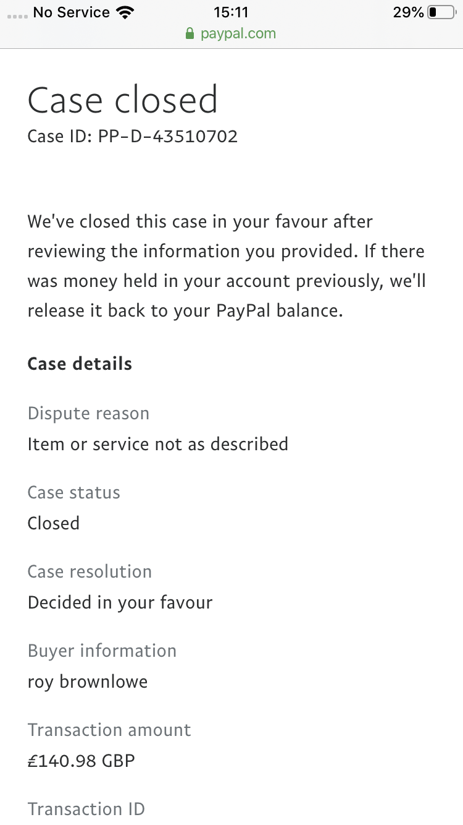Tap Item or service not as described

tap(158, 444)
